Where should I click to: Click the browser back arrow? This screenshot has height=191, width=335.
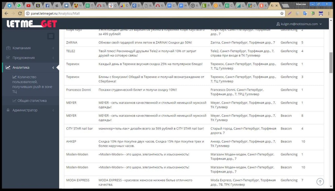[6, 13]
